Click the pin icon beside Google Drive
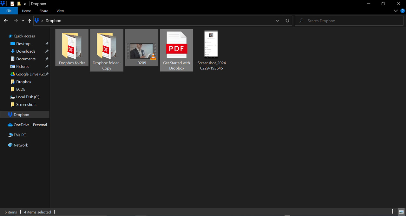Image resolution: width=406 pixels, height=216 pixels. pos(47,74)
